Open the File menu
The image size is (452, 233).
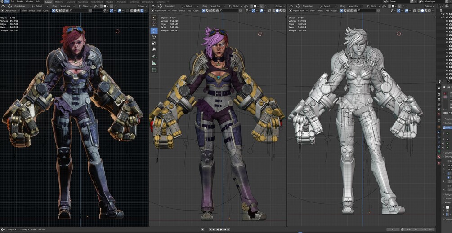tap(6, 1)
